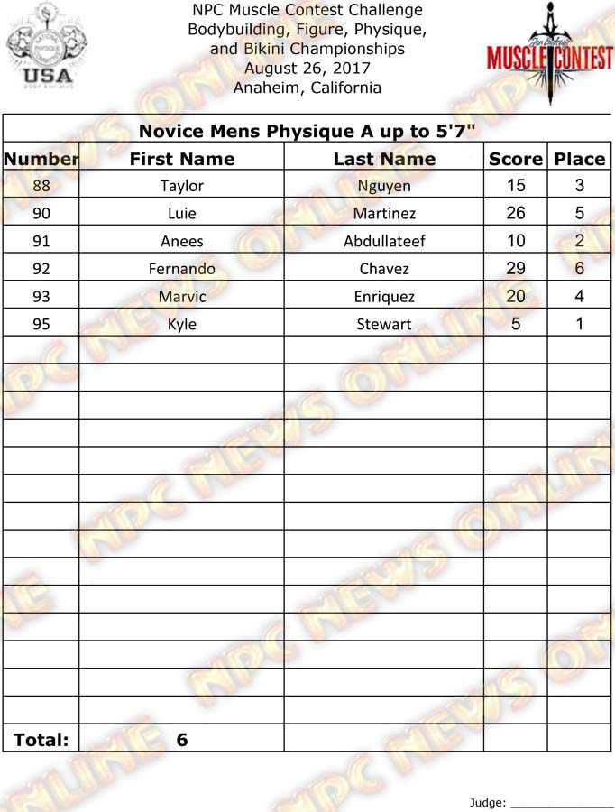The width and height of the screenshot is (615, 812).
Task: Click the Last Name column header
Action: (x=384, y=159)
